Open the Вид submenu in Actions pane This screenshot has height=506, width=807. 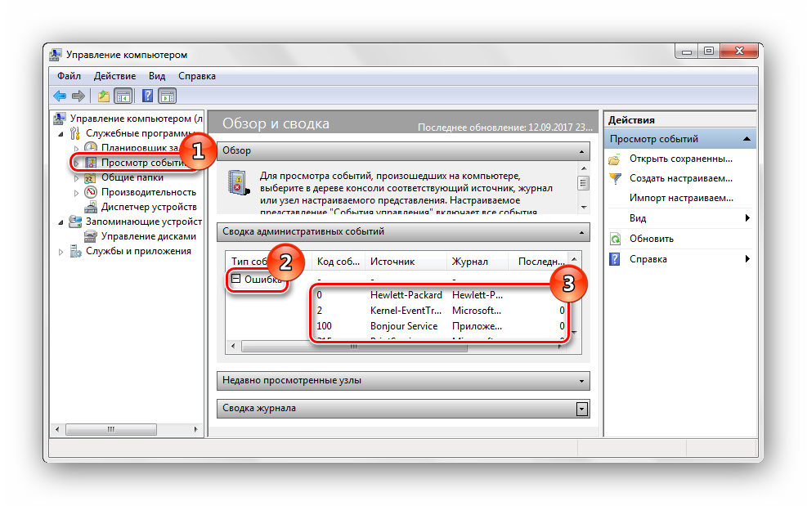pyautogui.click(x=680, y=218)
